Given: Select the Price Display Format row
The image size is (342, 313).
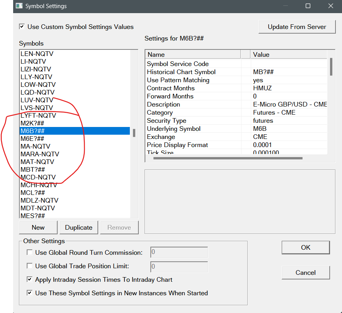Looking at the screenshot, I should (x=177, y=145).
